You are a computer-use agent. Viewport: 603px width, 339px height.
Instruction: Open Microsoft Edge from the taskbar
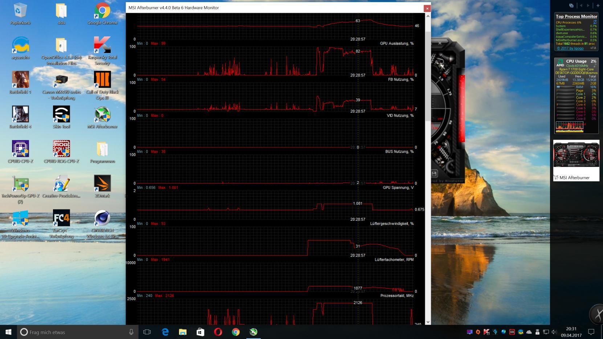pyautogui.click(x=165, y=332)
